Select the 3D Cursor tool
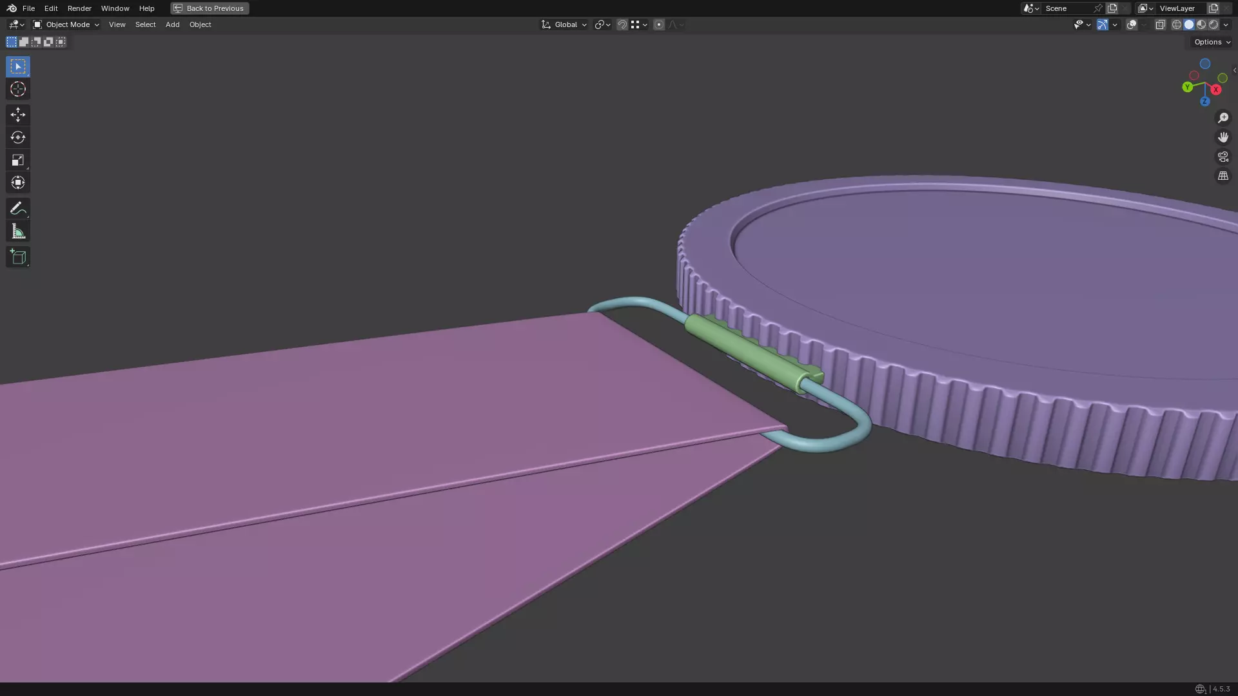This screenshot has width=1238, height=696. (17, 89)
